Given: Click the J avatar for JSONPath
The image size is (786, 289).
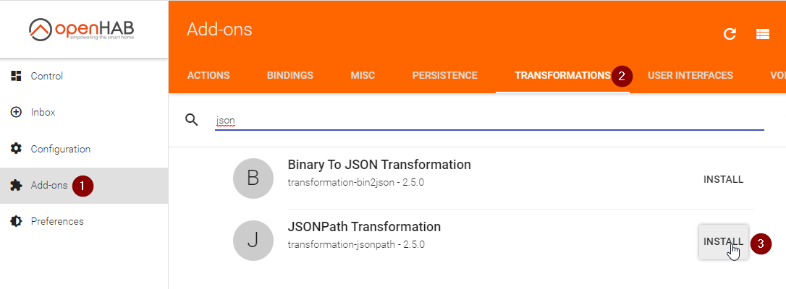Looking at the screenshot, I should 253,241.
